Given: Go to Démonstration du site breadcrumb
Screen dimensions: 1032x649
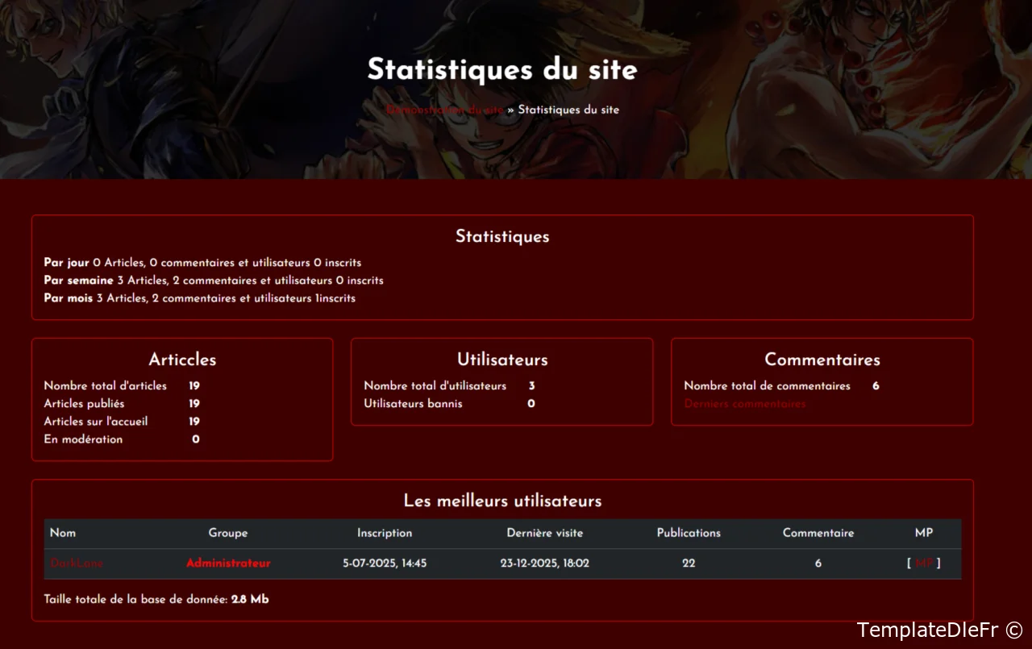Looking at the screenshot, I should 444,110.
